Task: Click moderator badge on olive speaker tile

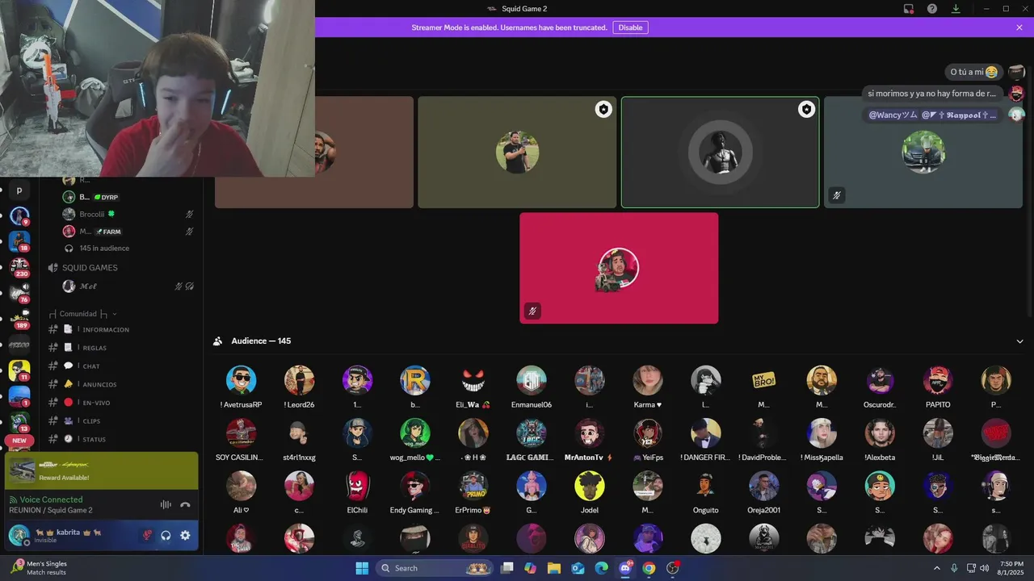Action: (603, 110)
